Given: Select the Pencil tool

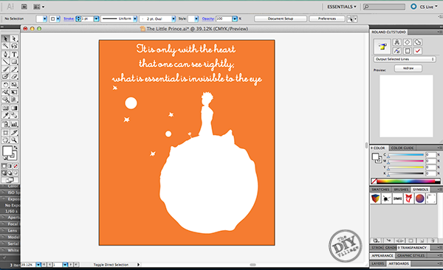Looking at the screenshot, I should [14, 69].
